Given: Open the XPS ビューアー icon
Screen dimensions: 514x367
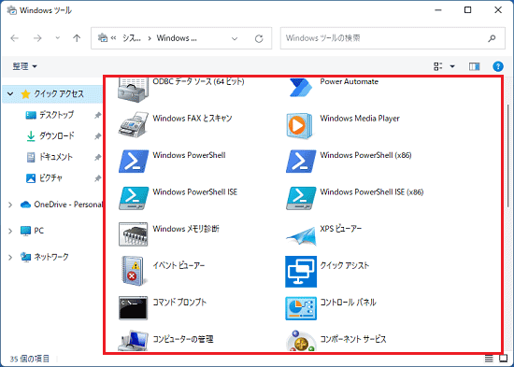Looking at the screenshot, I should click(301, 235).
